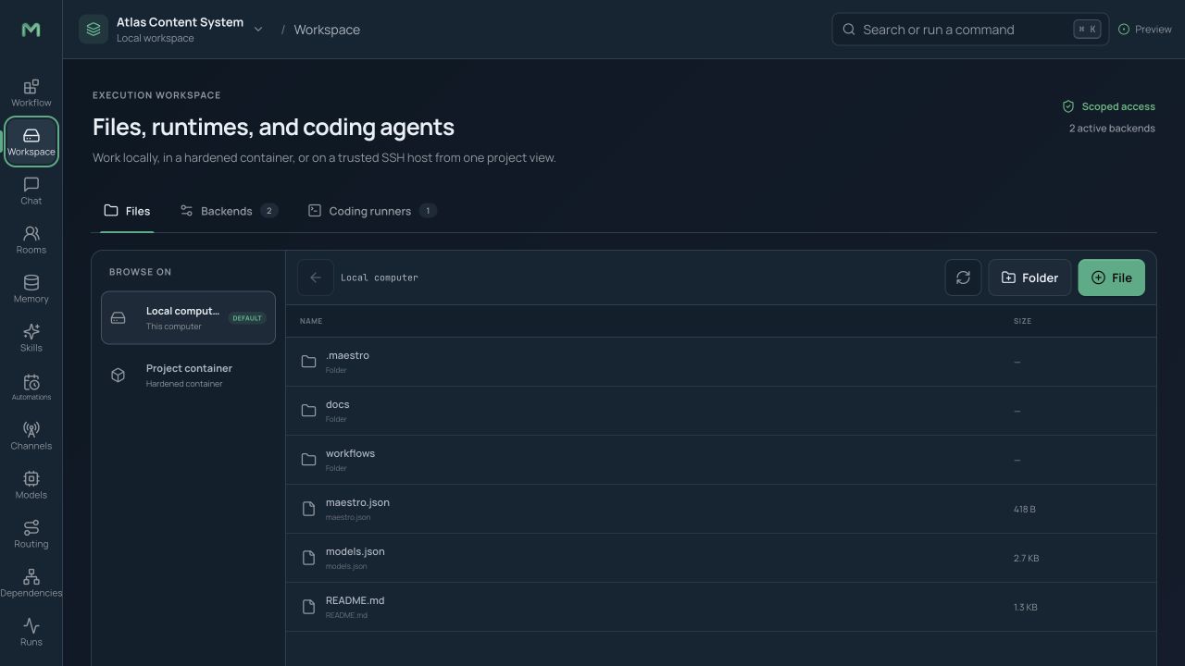
Task: Switch to the Backends tab
Action: pos(229,211)
